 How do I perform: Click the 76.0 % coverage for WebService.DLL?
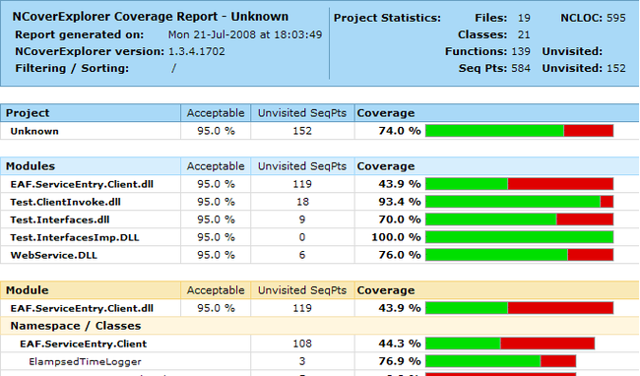[400, 255]
